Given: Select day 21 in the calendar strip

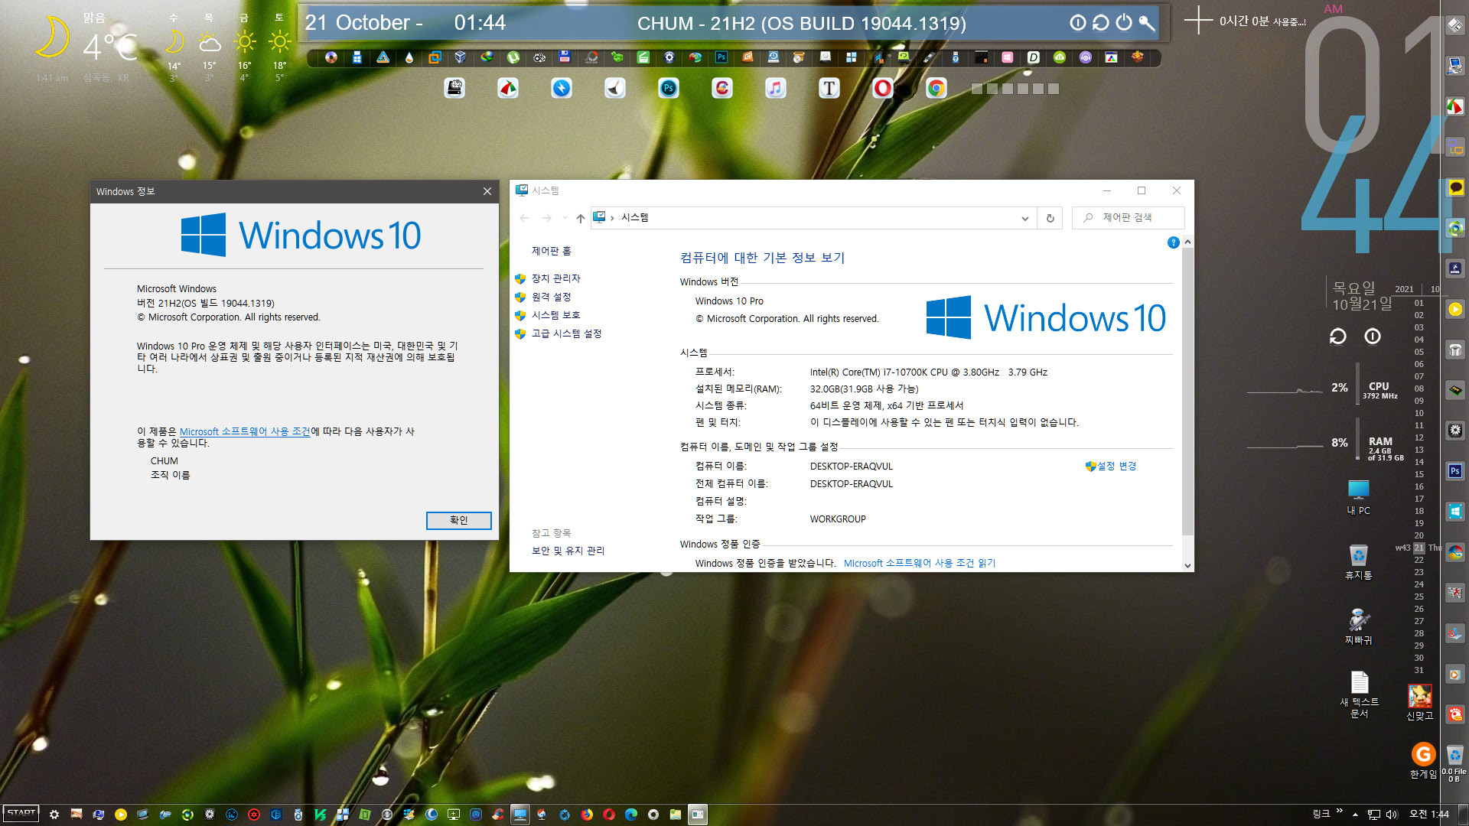Looking at the screenshot, I should 1419,548.
